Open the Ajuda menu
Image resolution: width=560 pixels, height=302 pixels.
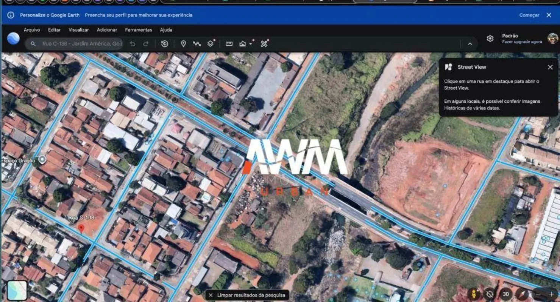tap(166, 30)
